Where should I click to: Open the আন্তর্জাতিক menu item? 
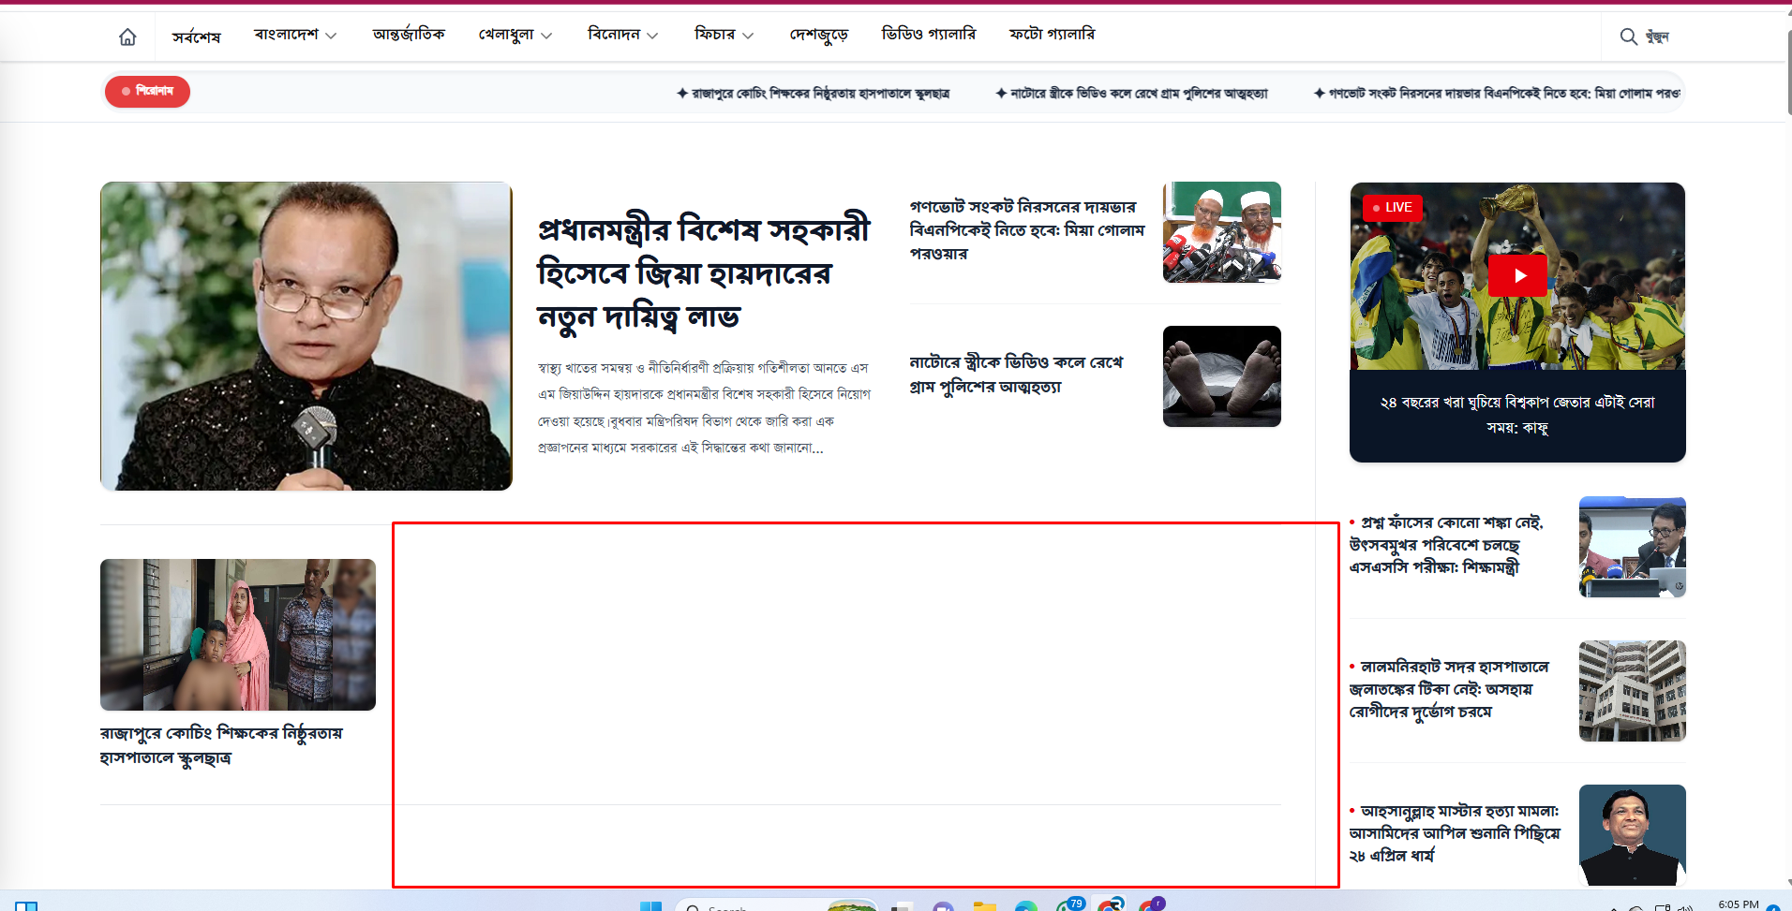coord(409,35)
